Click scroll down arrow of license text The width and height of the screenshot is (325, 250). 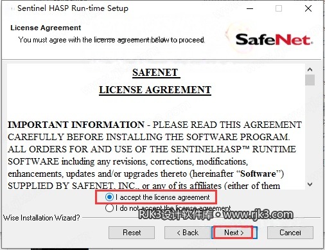coord(310,184)
